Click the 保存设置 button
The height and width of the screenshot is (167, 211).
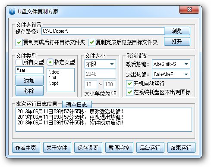tap(88, 148)
